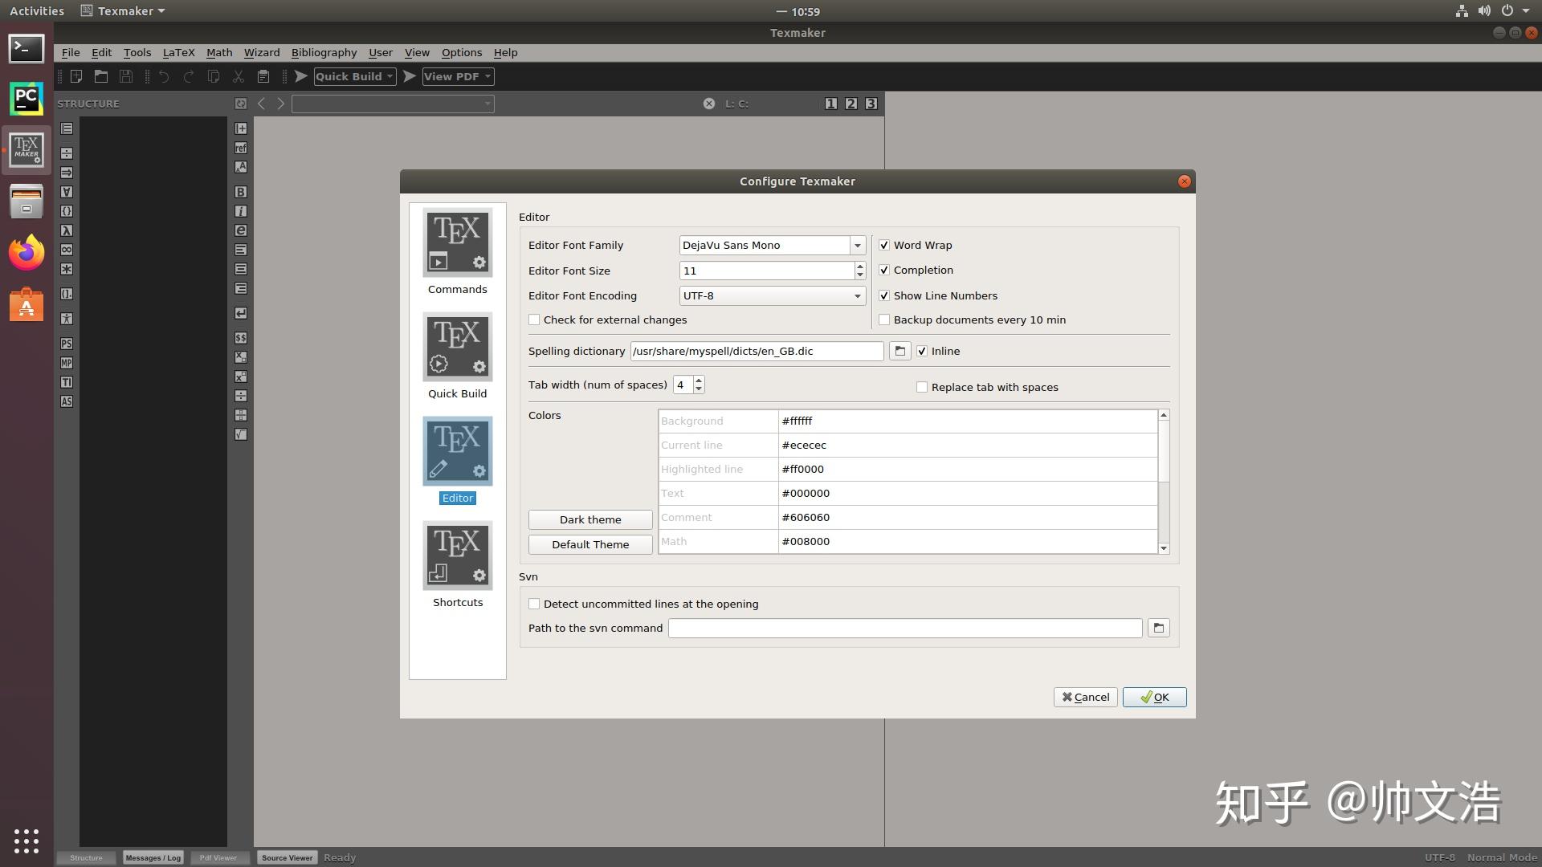Open the Texmaker app menu in top bar

tap(124, 11)
